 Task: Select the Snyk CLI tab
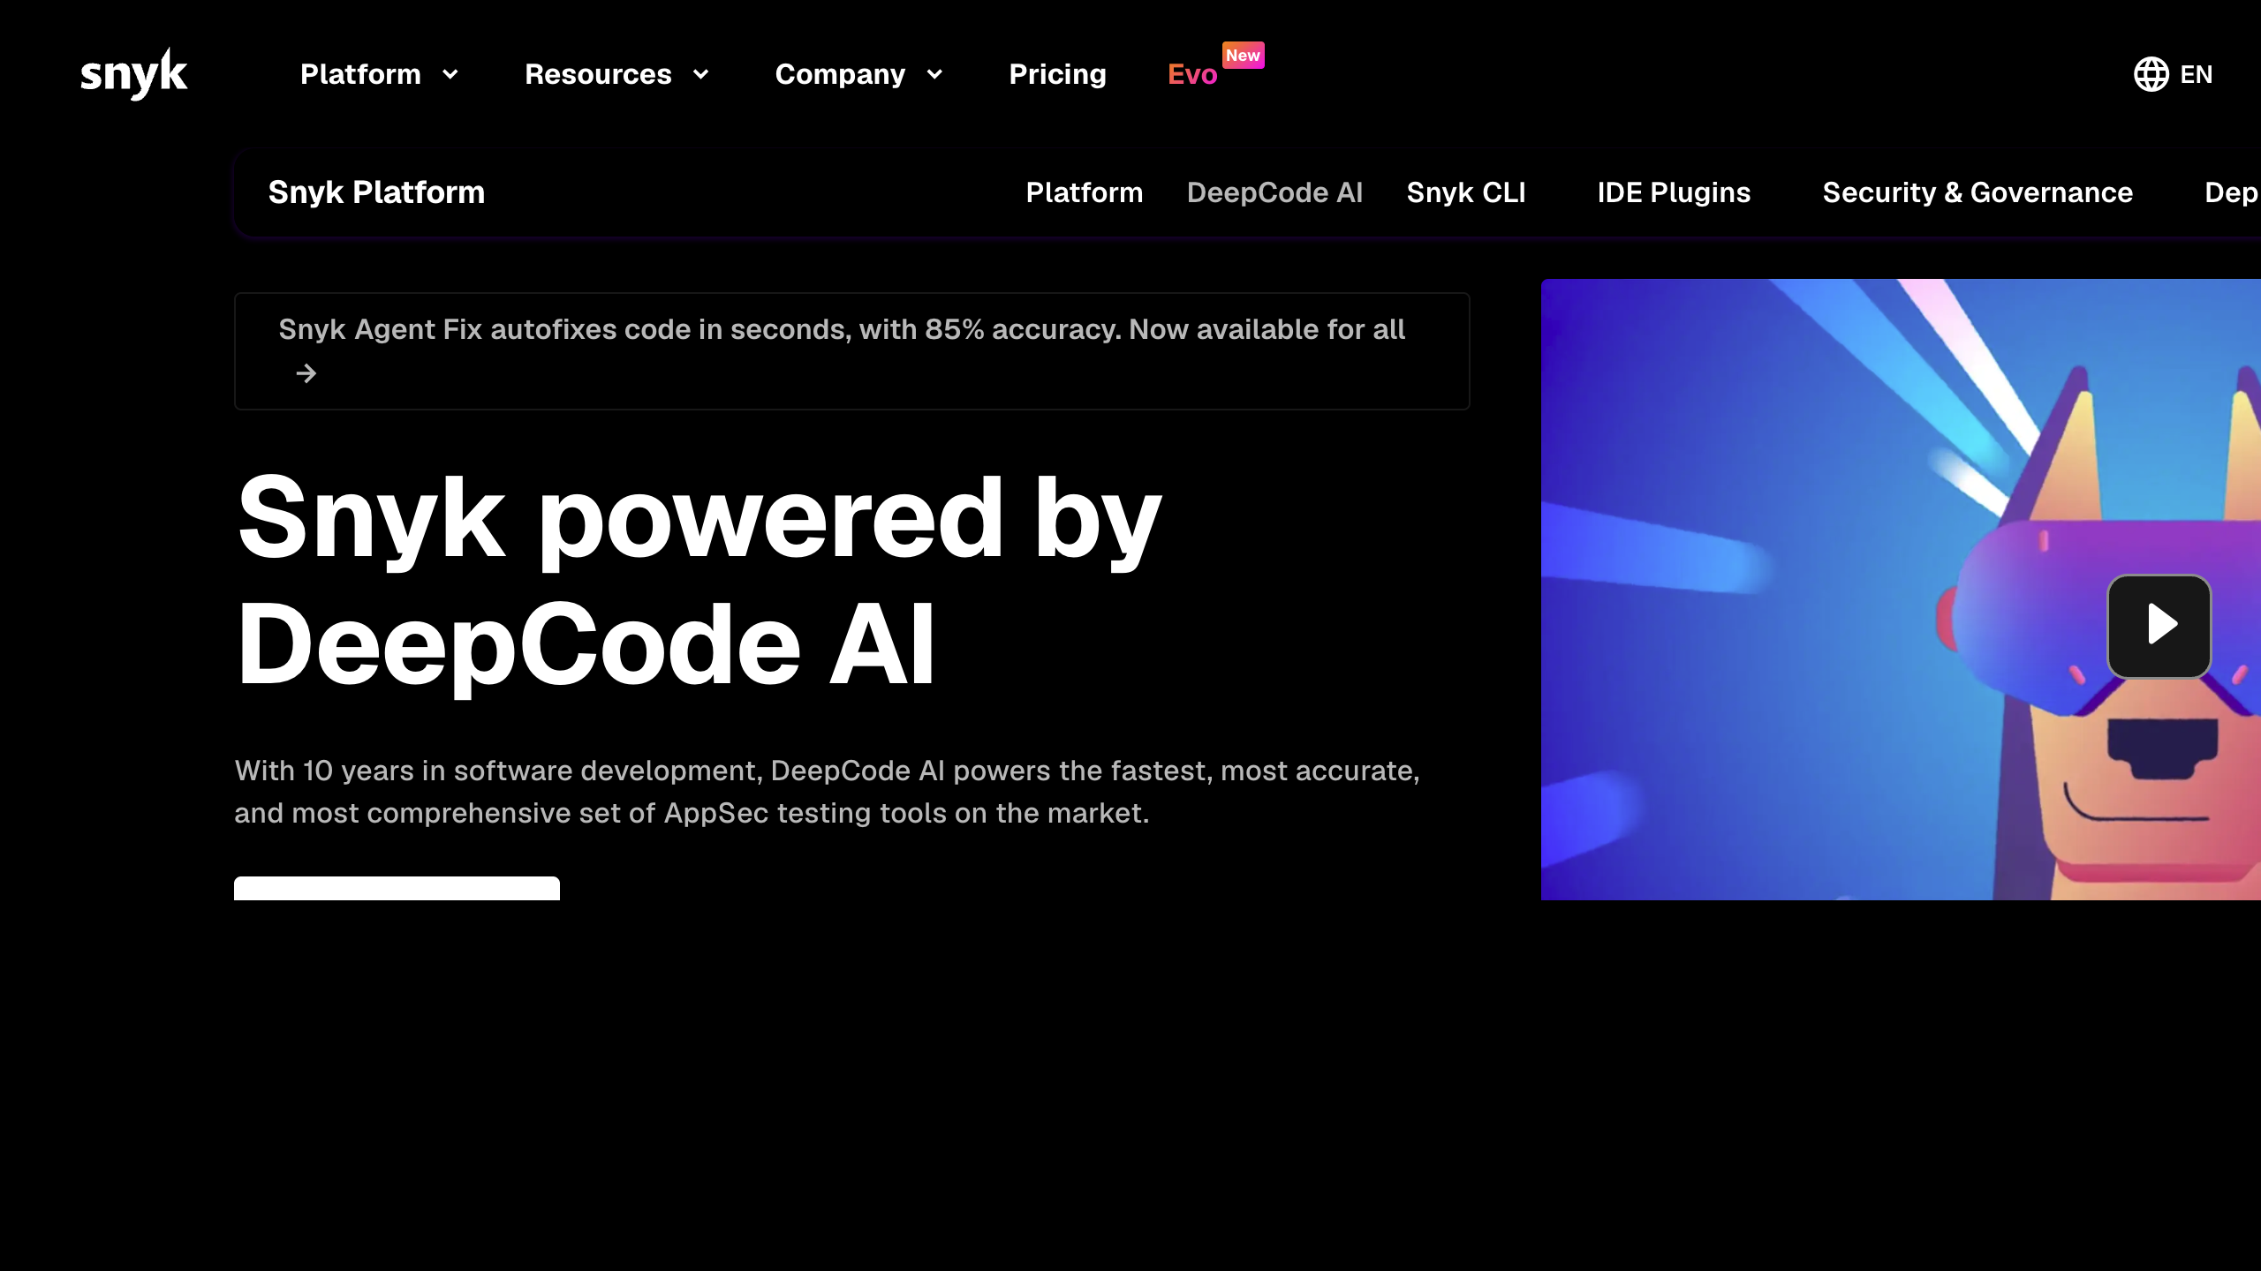1466,192
